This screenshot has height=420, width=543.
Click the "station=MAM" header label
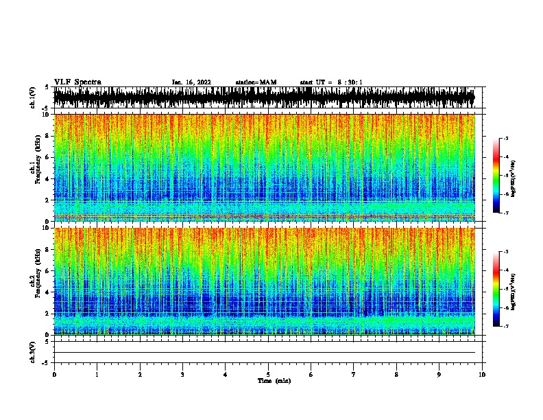coord(256,82)
